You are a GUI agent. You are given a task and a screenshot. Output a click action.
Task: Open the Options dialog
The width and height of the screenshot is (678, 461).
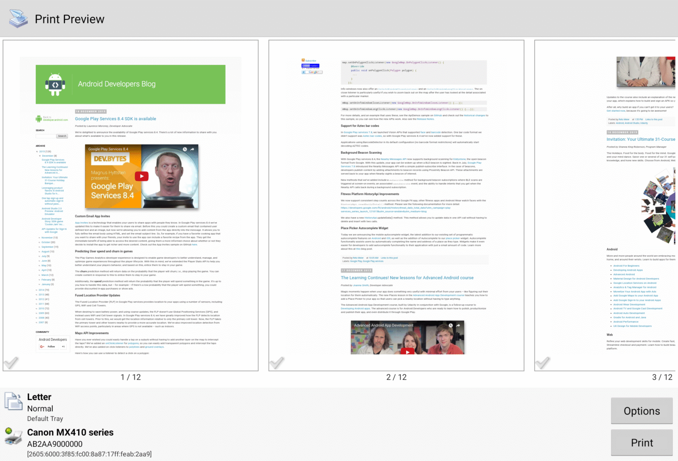pyautogui.click(x=641, y=411)
